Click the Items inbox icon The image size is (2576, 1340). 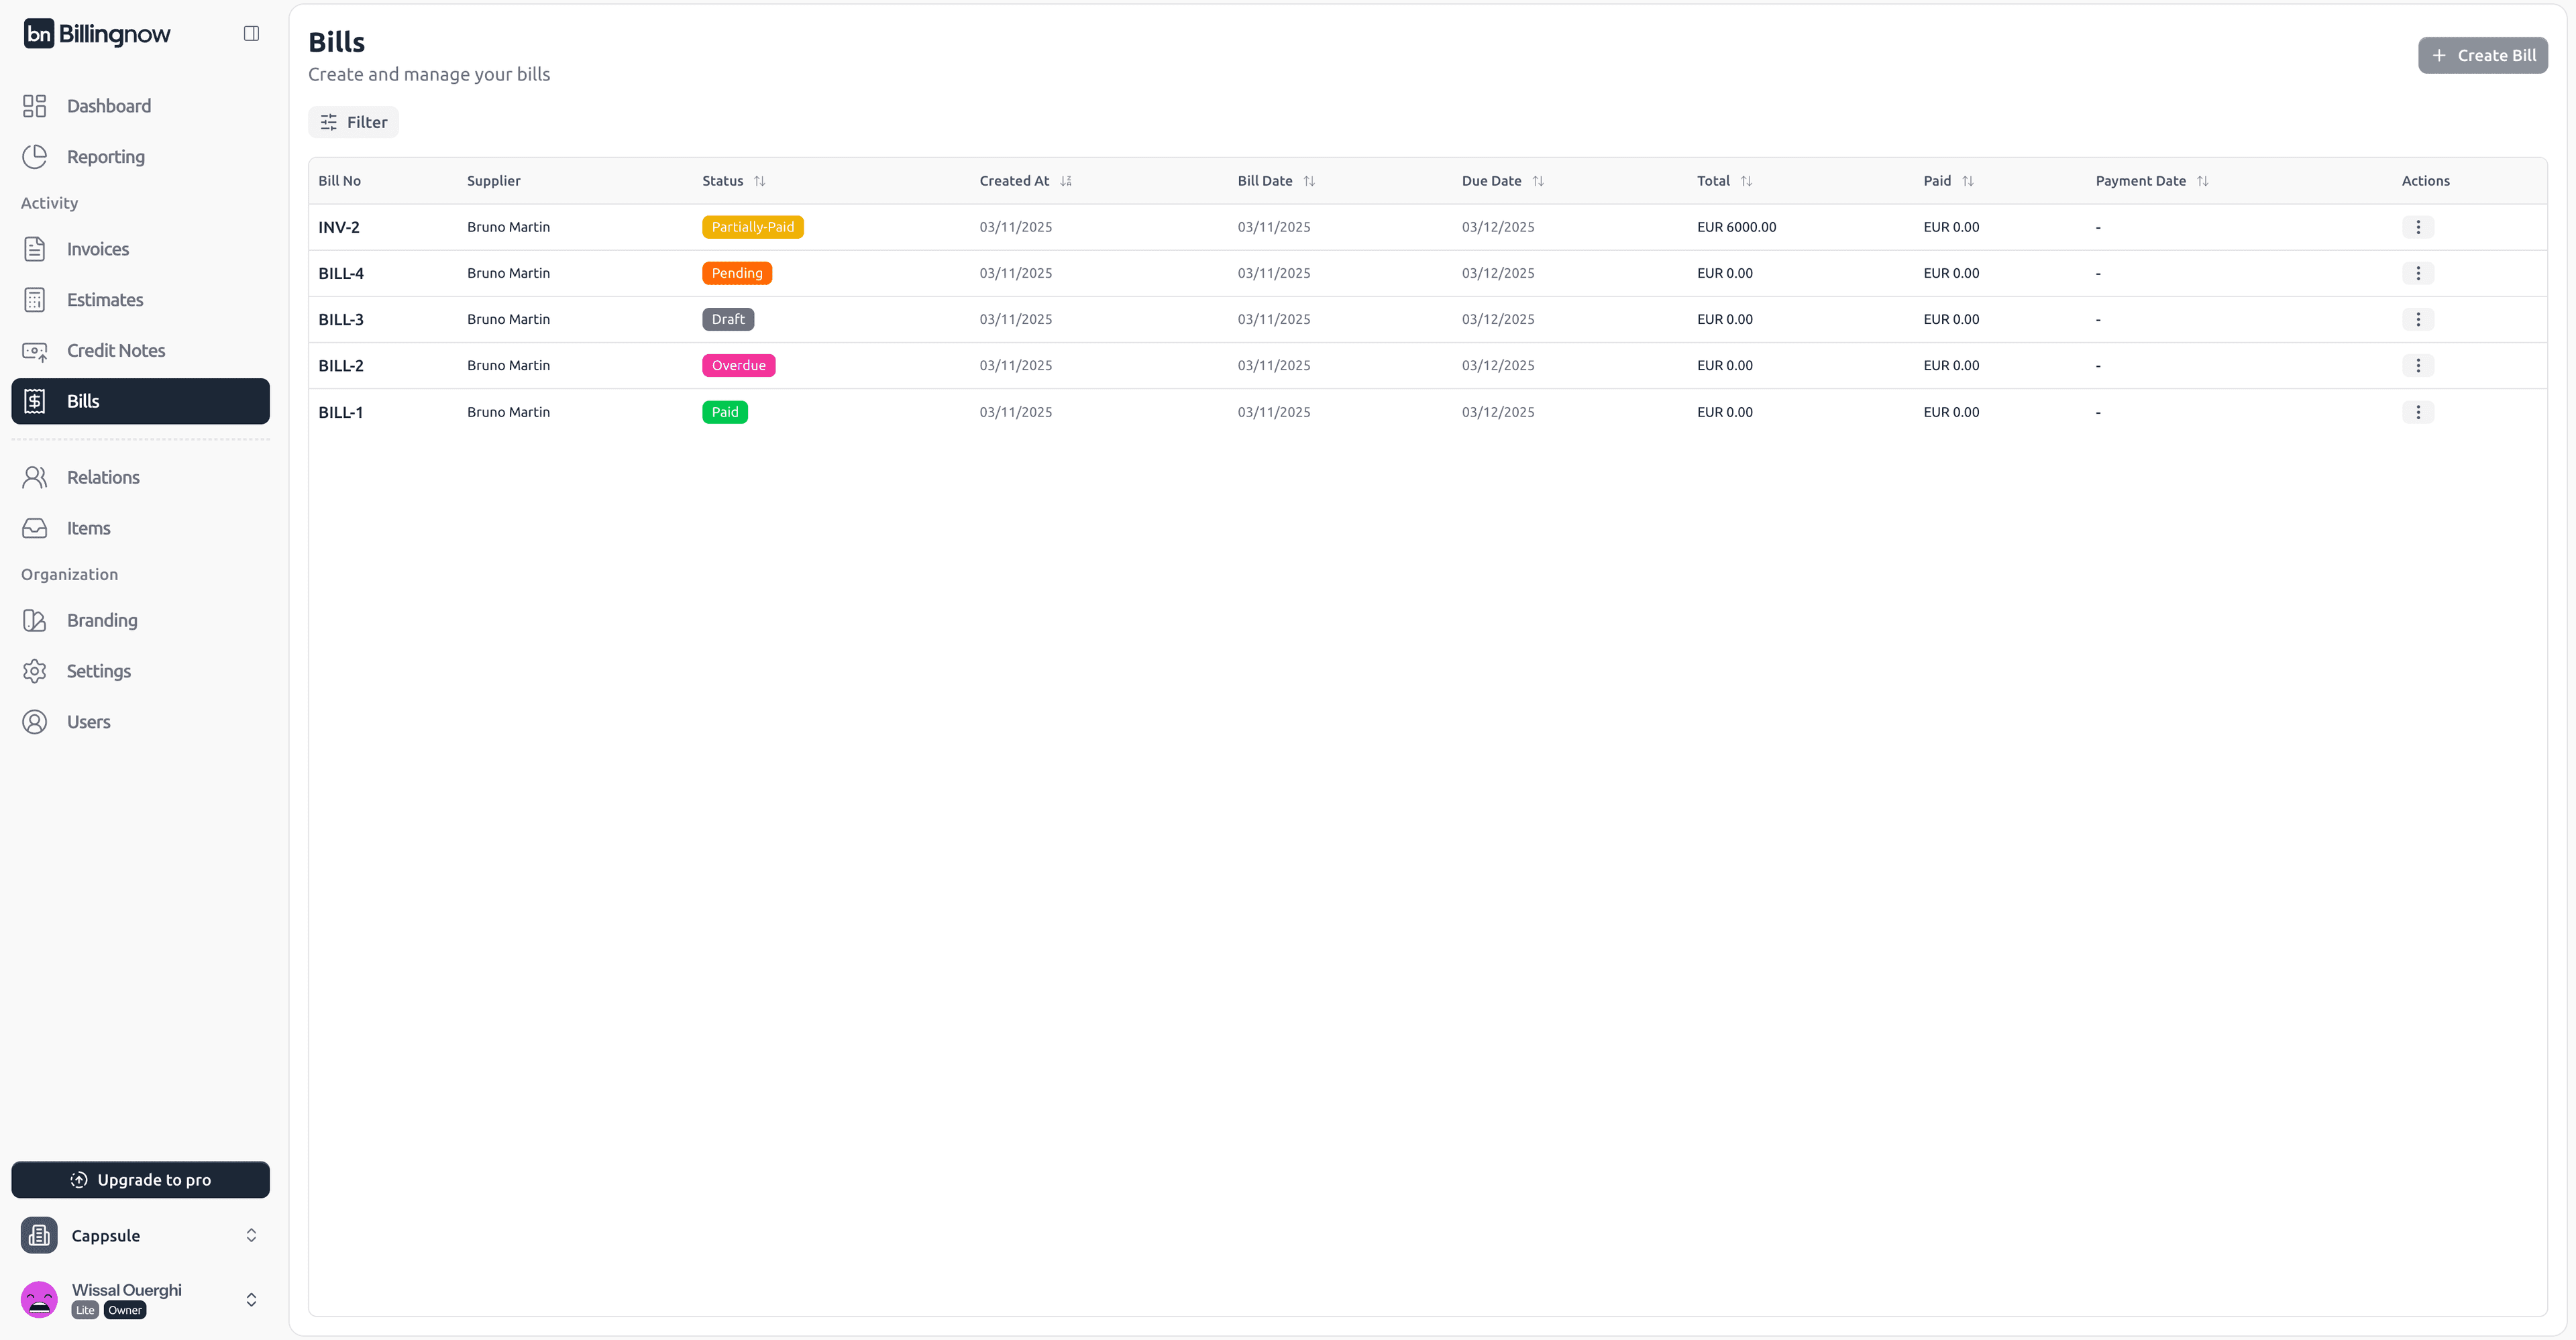point(35,528)
